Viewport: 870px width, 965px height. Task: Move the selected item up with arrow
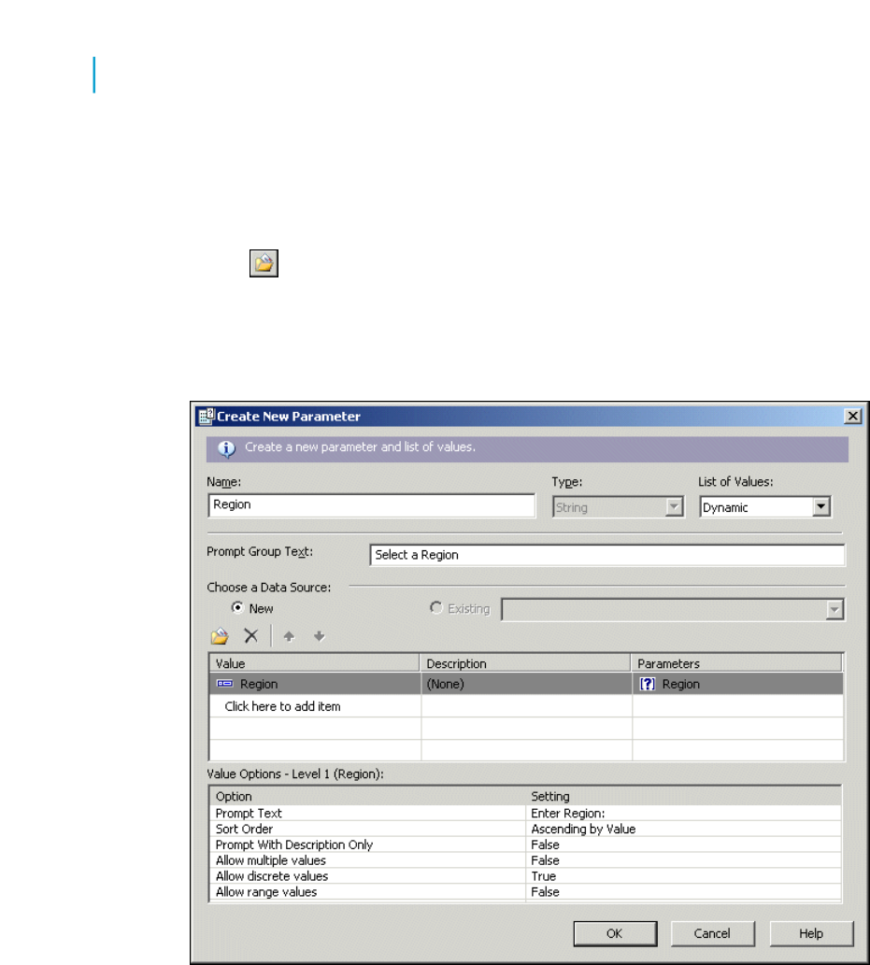pyautogui.click(x=289, y=636)
